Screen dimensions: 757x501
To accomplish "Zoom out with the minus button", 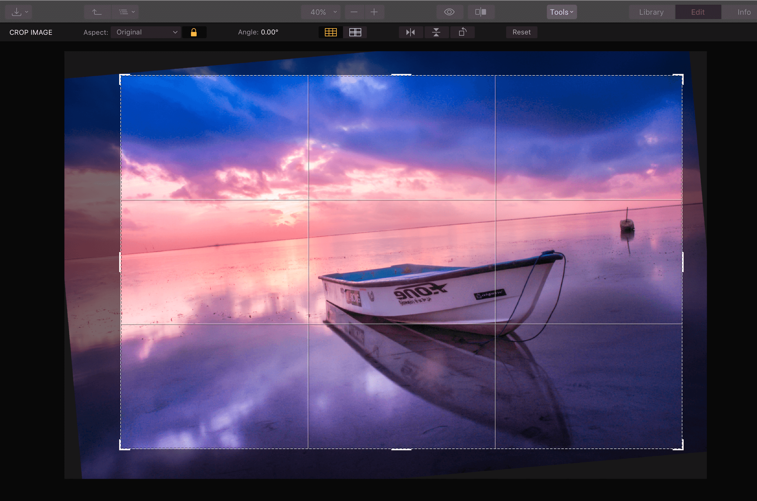I will click(x=354, y=12).
